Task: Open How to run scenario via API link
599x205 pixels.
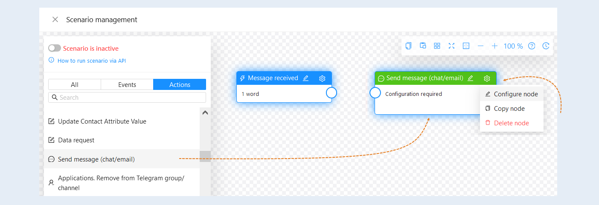Action: [92, 61]
